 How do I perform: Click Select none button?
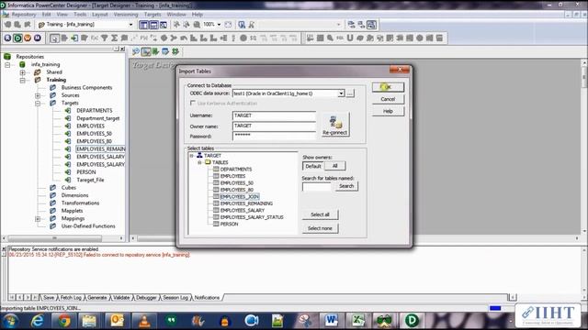(x=320, y=228)
